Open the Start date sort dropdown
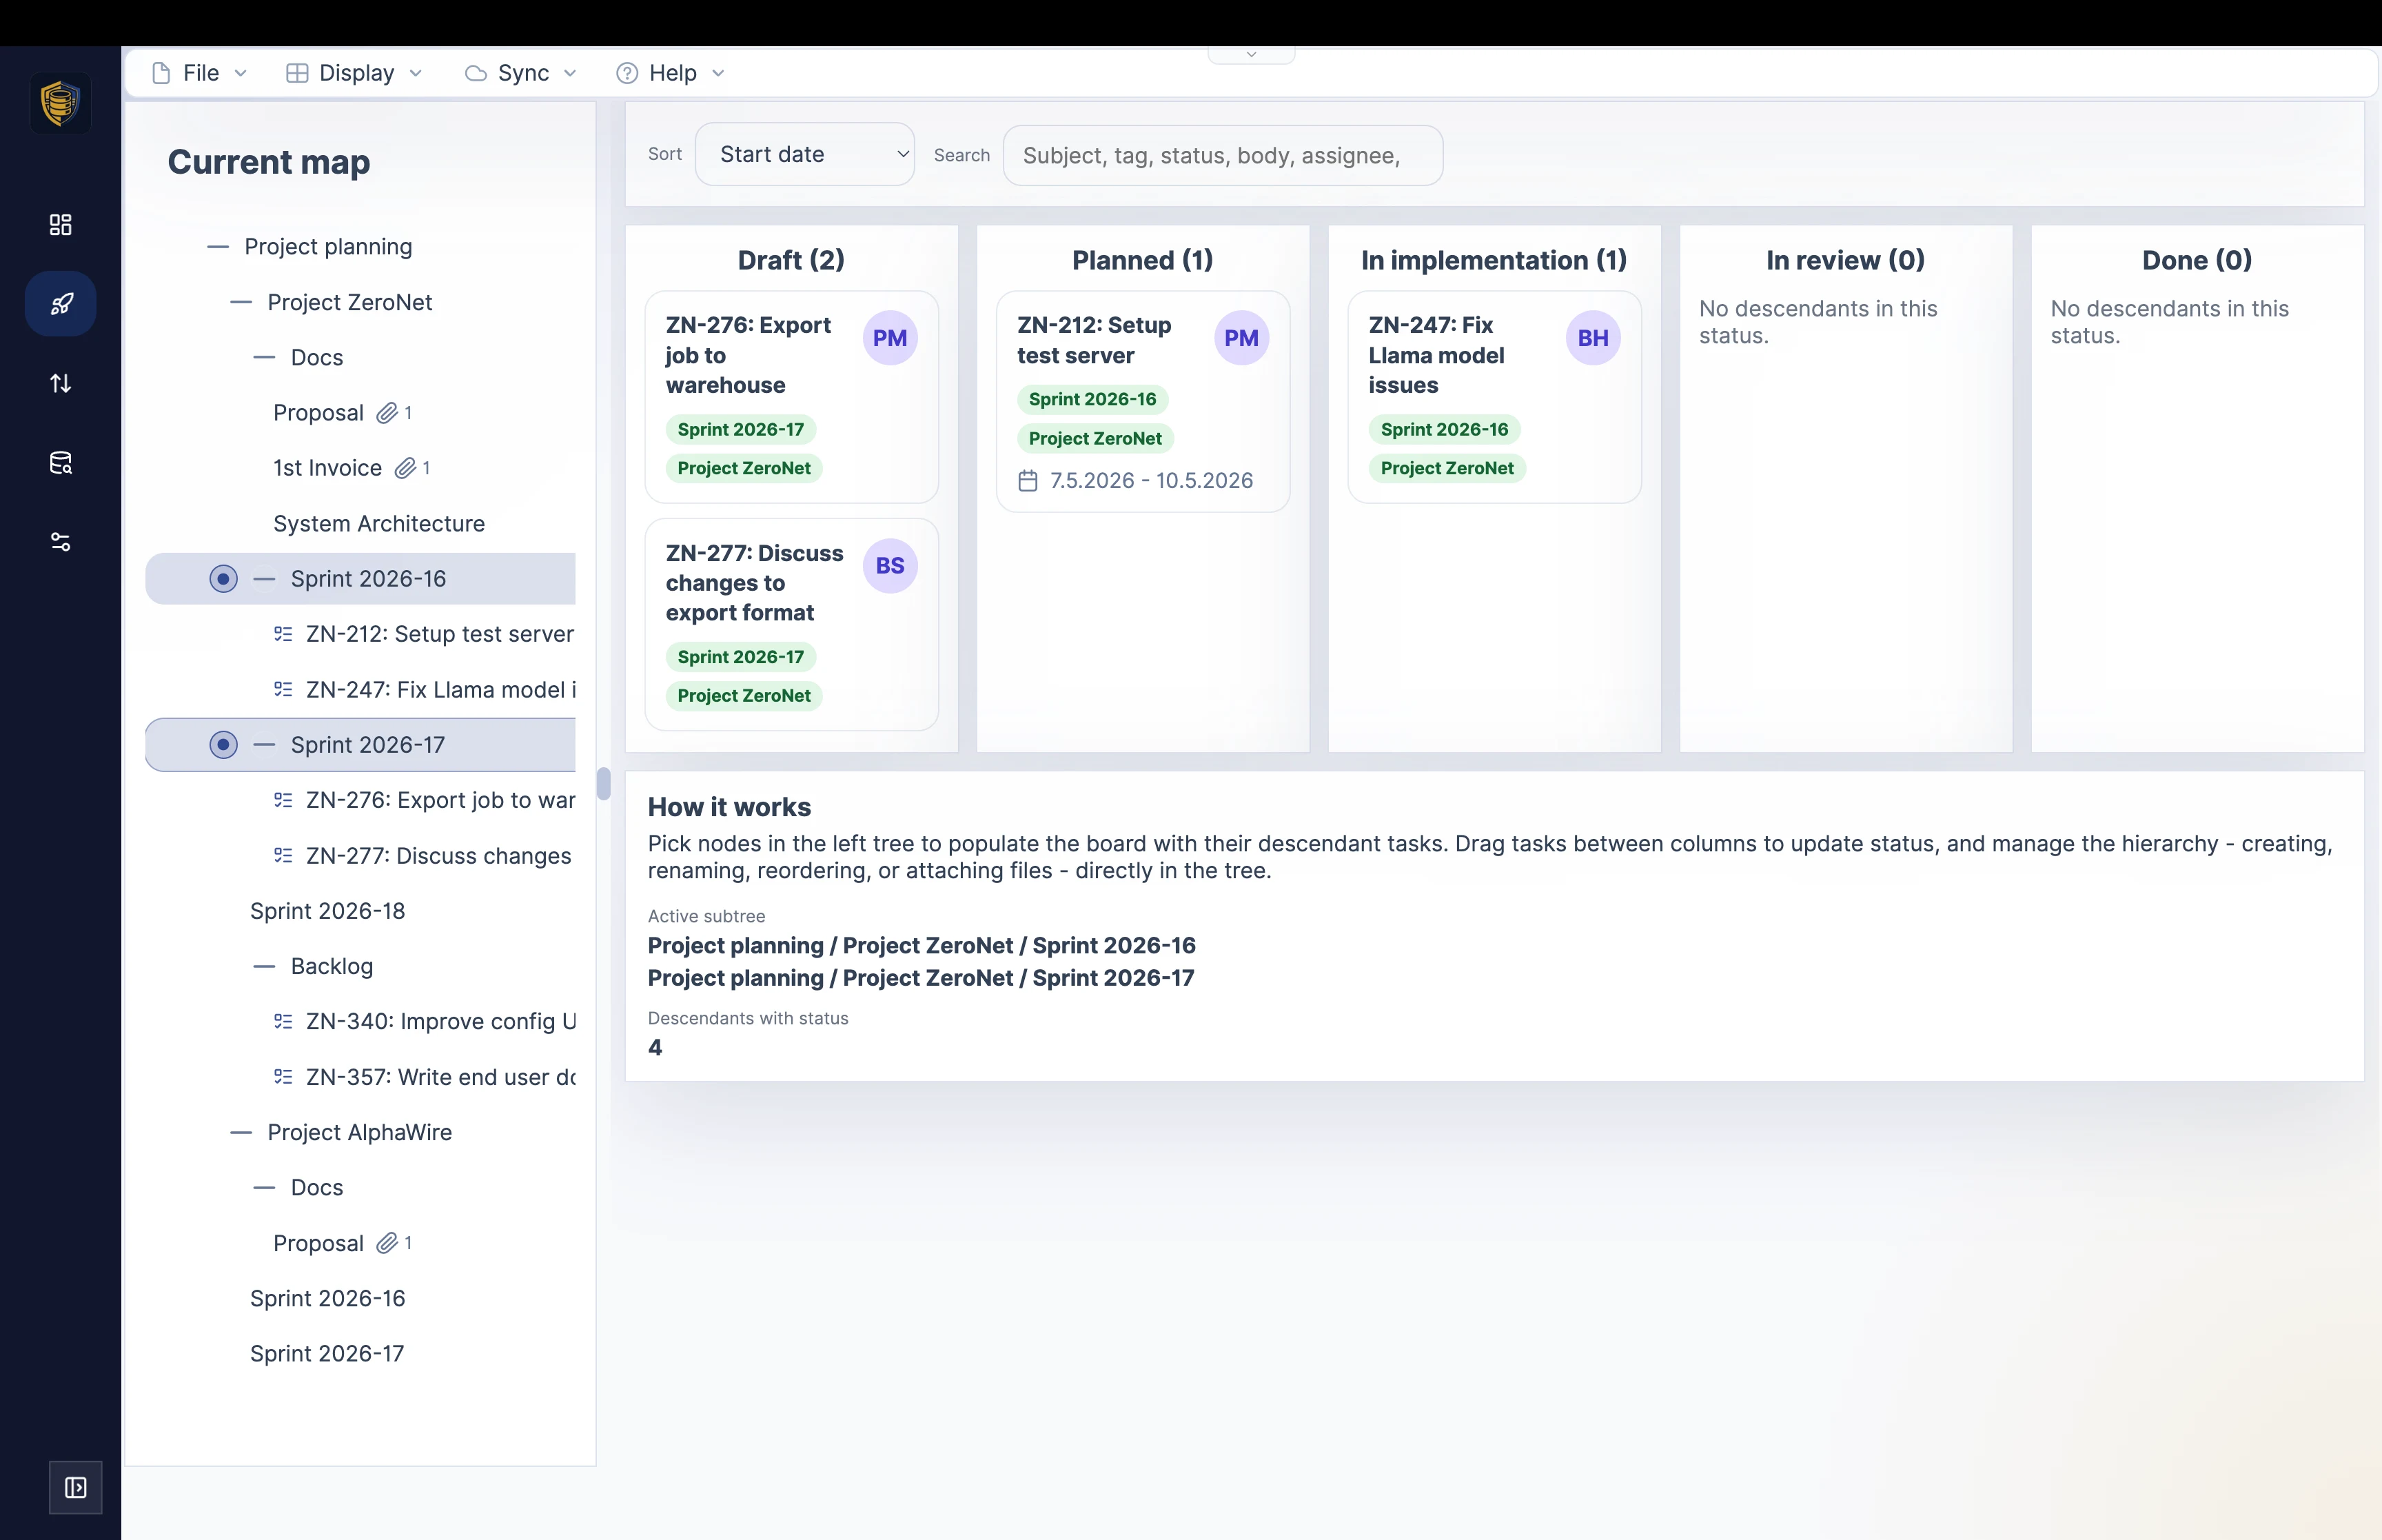 coord(804,153)
